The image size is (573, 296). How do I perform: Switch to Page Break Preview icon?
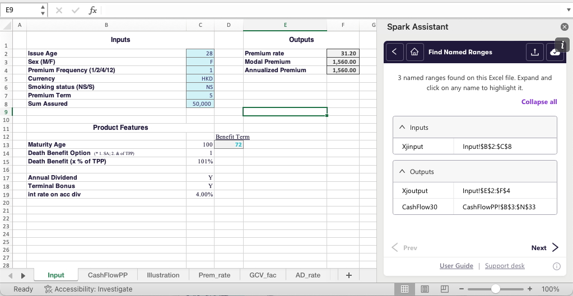coord(444,289)
